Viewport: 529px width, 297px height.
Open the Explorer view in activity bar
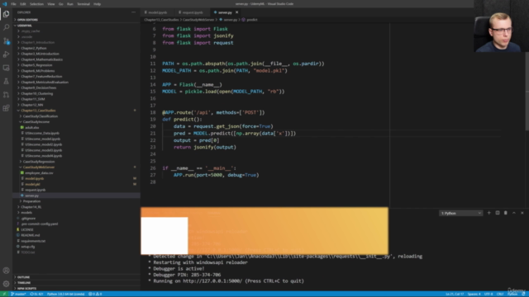(x=6, y=14)
